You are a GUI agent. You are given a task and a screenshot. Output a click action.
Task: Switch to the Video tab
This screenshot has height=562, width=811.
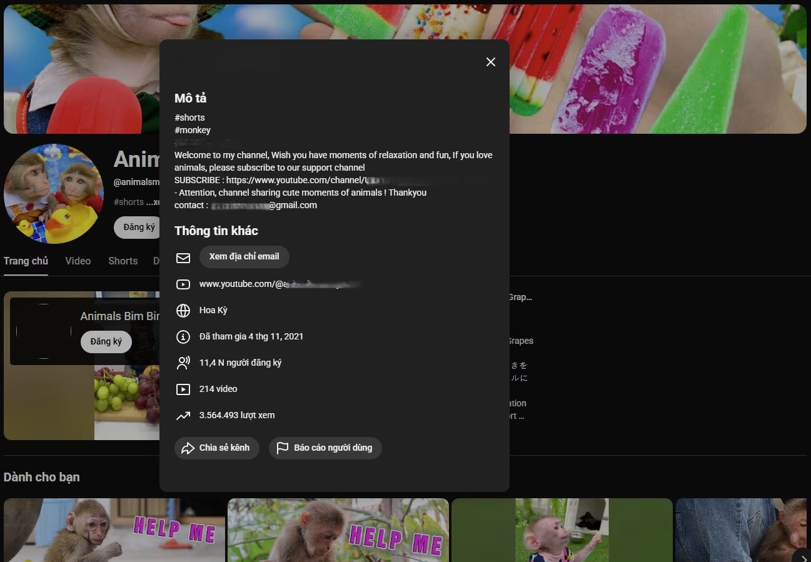[x=78, y=261]
